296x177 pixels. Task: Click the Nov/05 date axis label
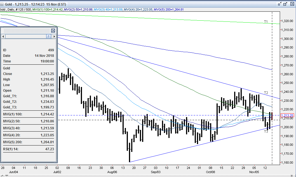click(254, 172)
